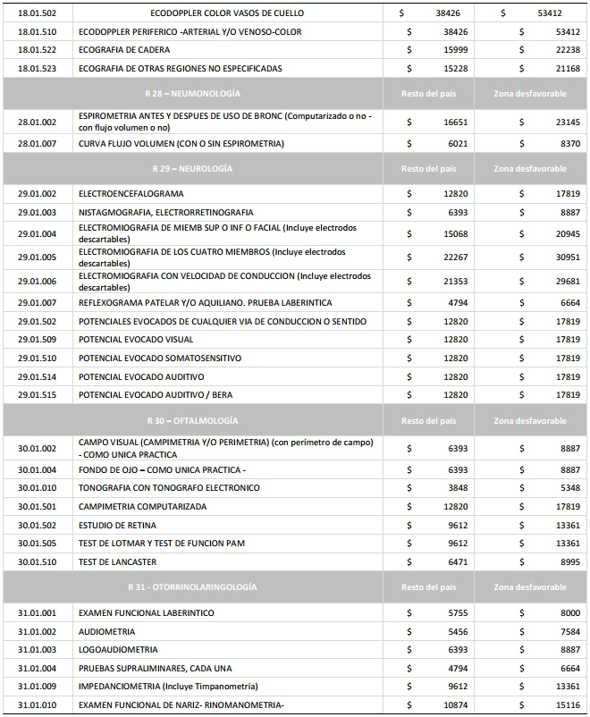590x717 pixels.
Task: Click the TONOGRAFIA CON TONOGRAFO ELECTRONICO entry
Action: coord(169,488)
